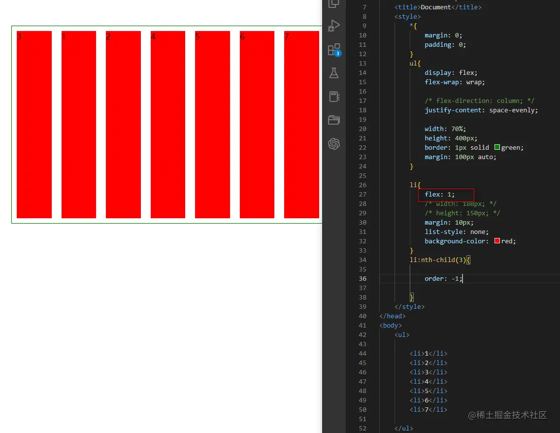Click 'list-style: none;' on line 31
The image size is (560, 433).
pos(457,232)
